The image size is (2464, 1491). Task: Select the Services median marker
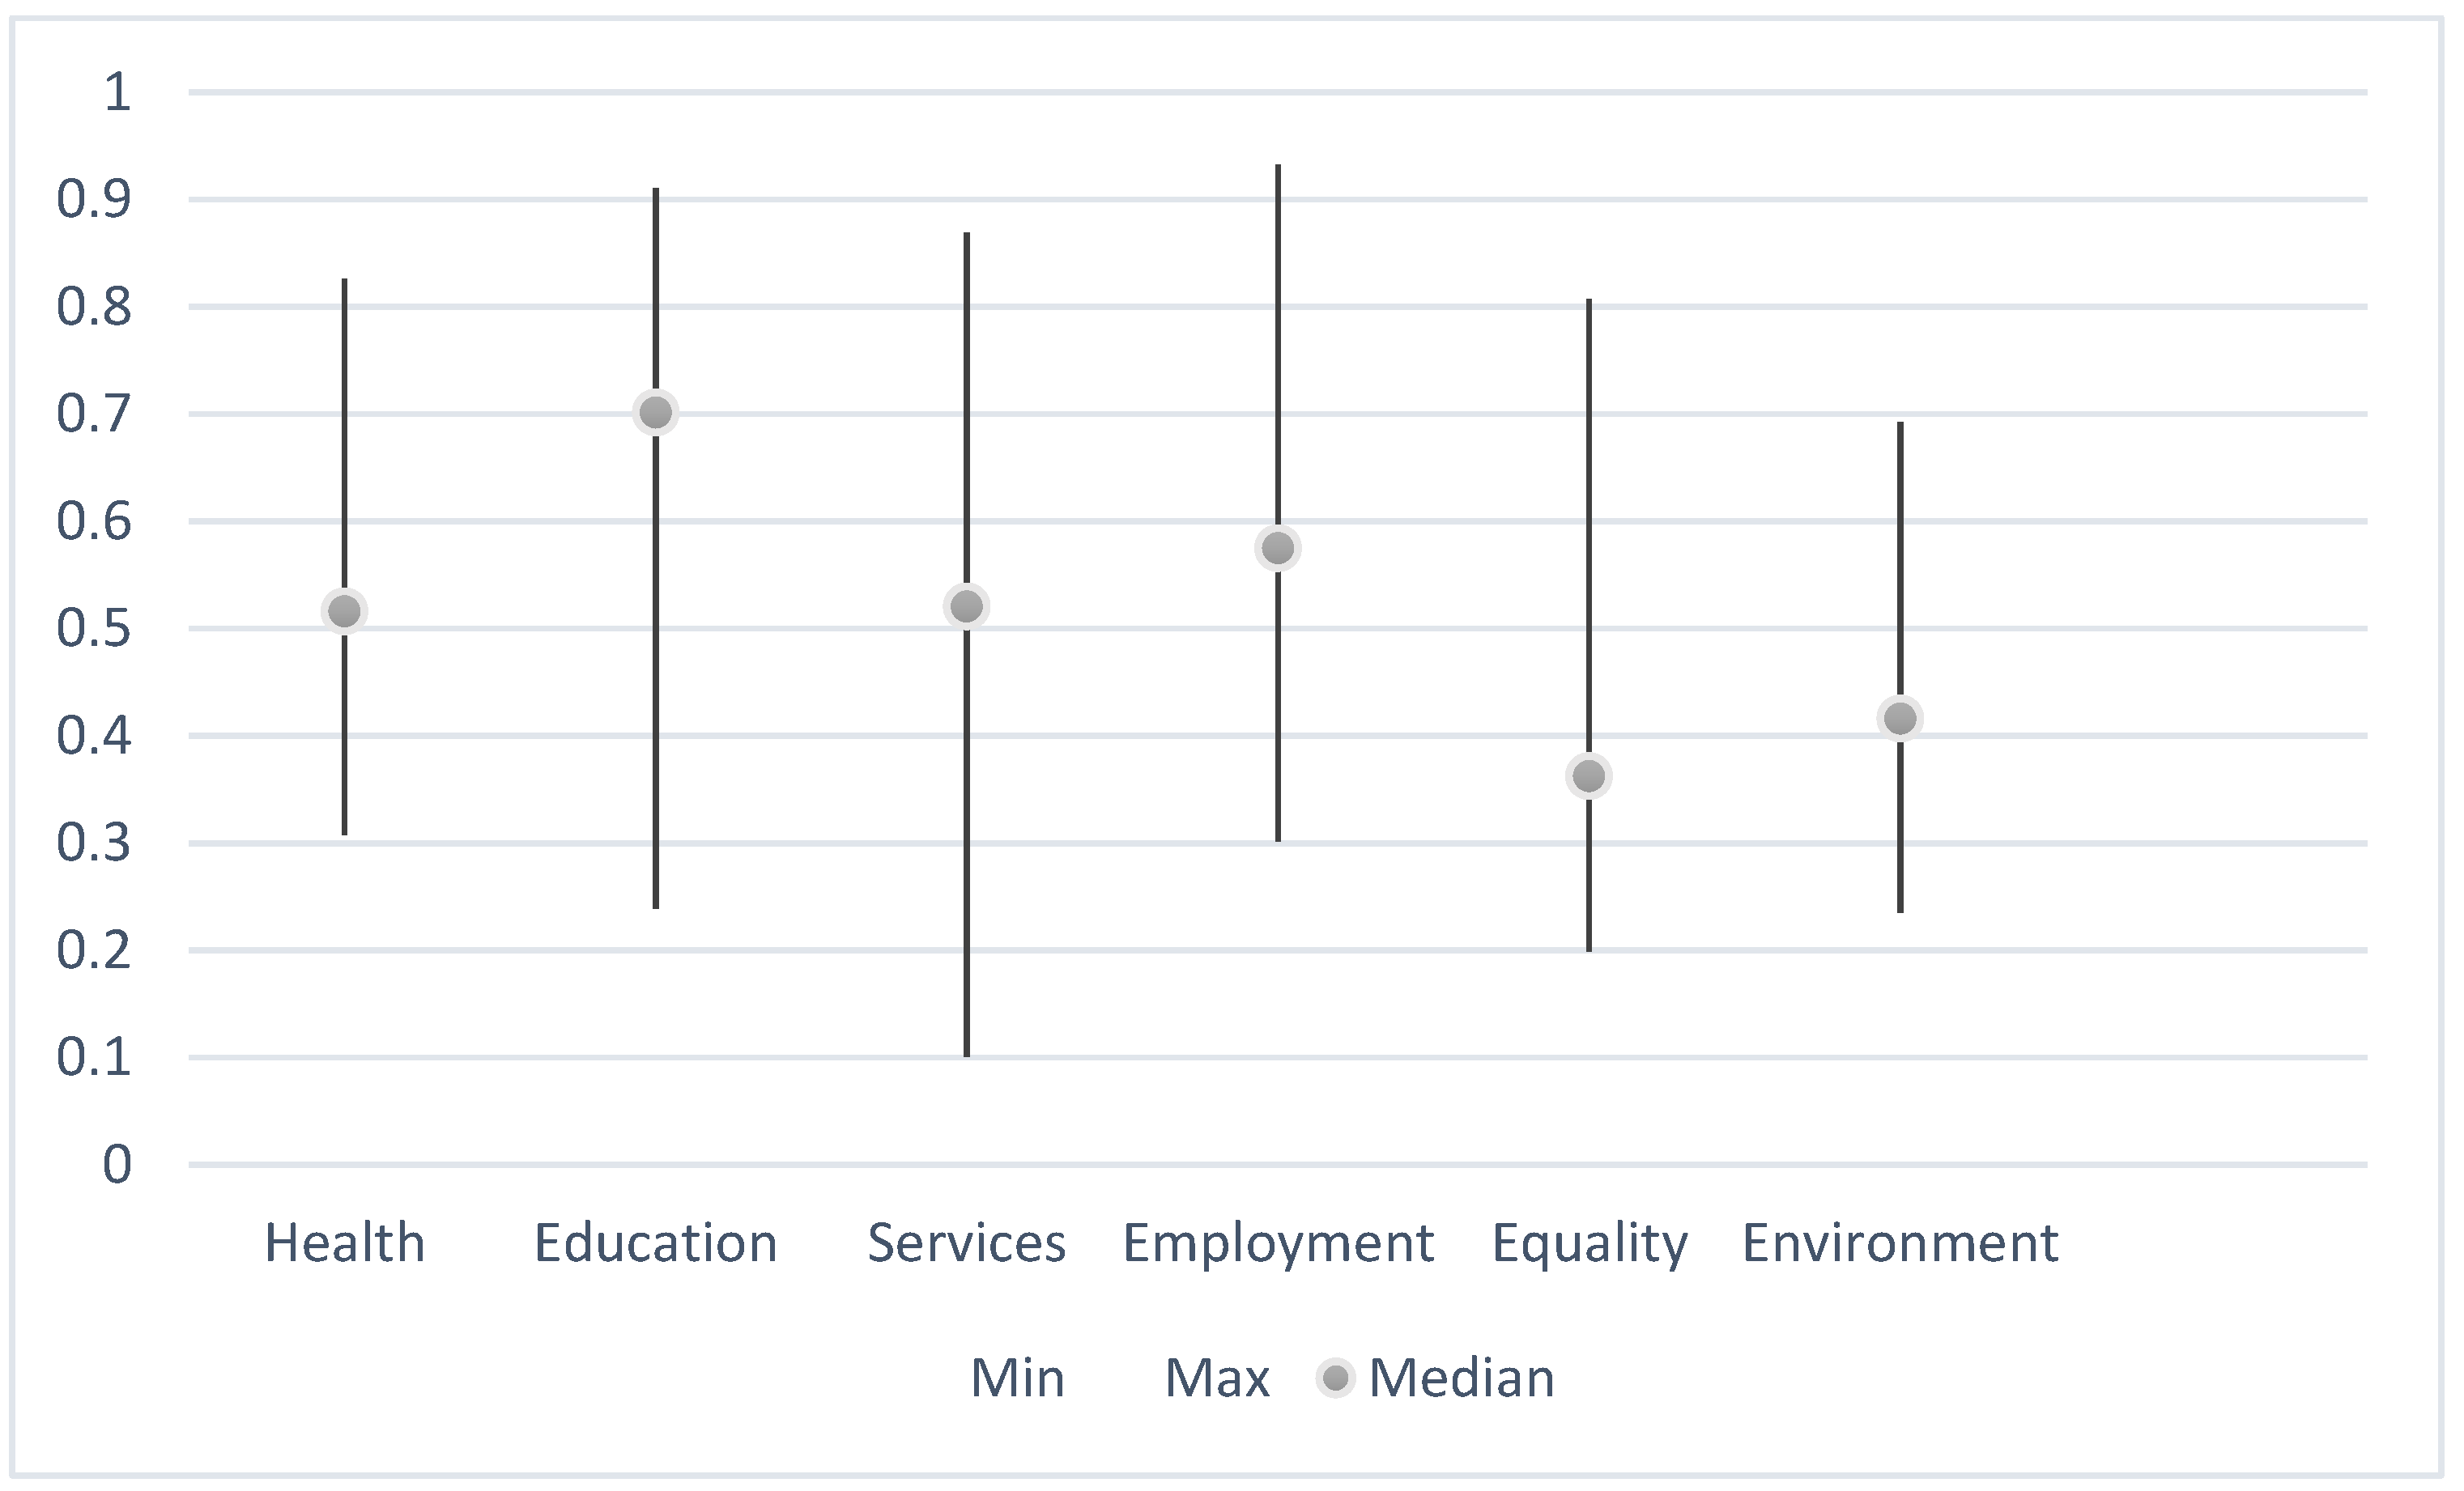point(967,605)
